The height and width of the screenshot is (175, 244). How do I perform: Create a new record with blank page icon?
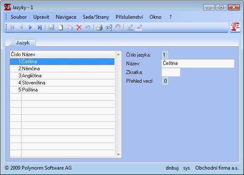[60, 27]
